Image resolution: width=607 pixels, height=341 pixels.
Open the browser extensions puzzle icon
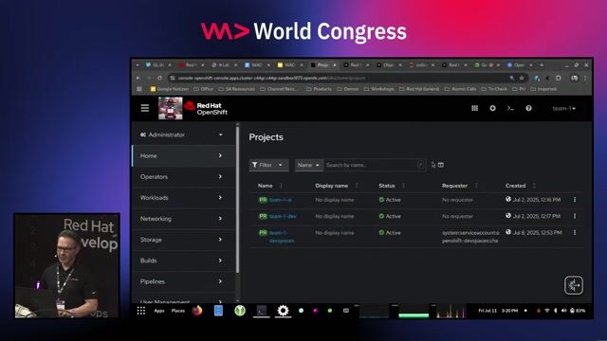[x=559, y=78]
